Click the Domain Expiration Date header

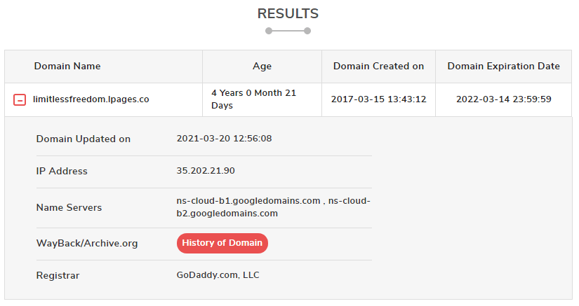504,66
